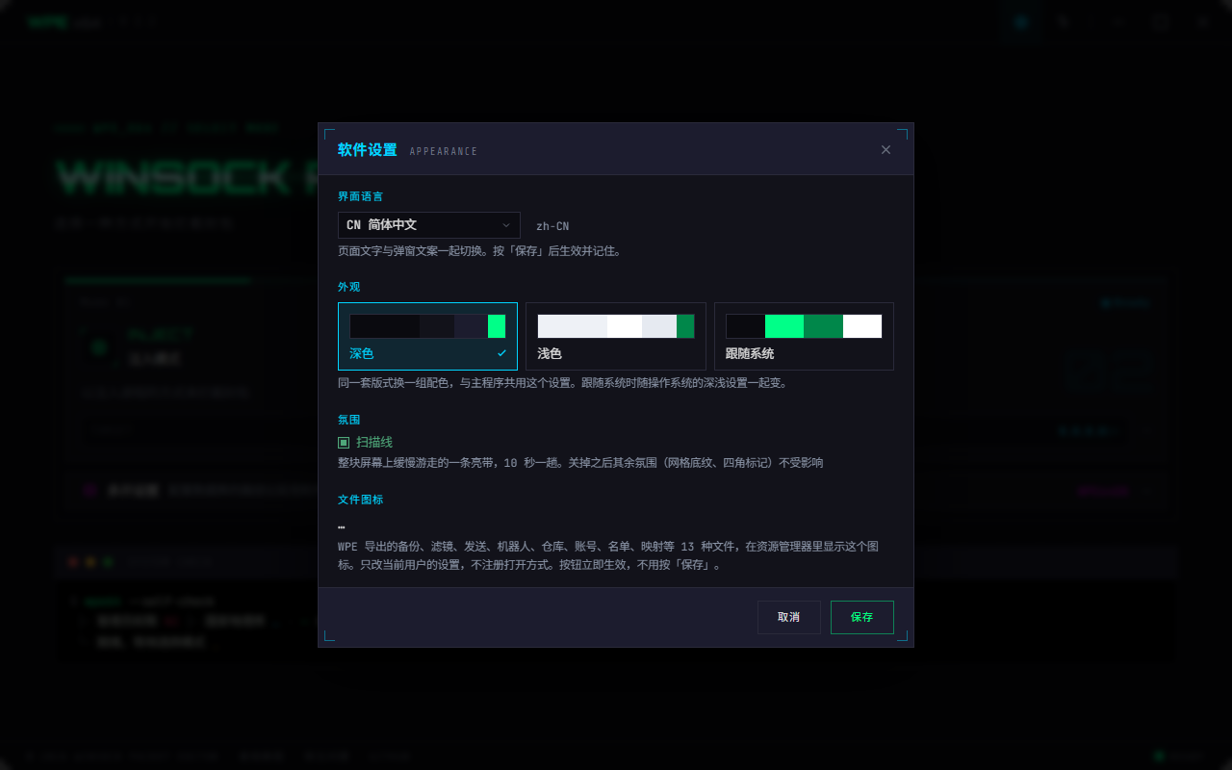Image resolution: width=1232 pixels, height=770 pixels.
Task: Click the 软件设置 dialog title
Action: [368, 150]
